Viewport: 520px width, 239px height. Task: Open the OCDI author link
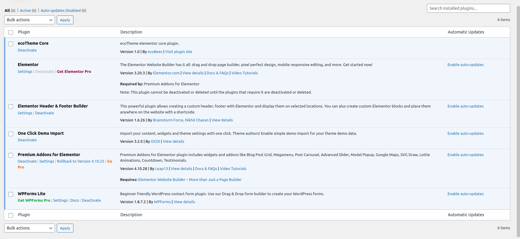tap(155, 141)
